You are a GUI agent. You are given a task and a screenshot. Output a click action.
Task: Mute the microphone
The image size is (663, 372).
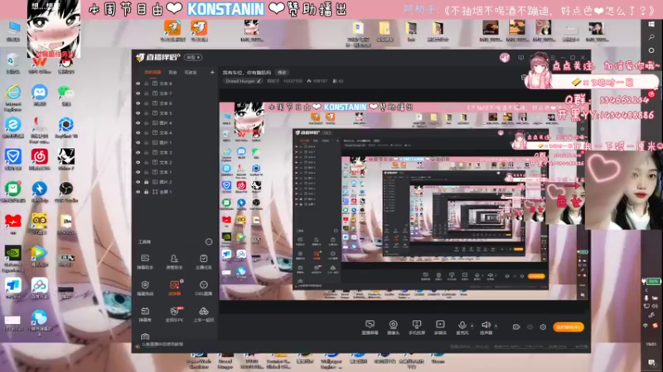(462, 327)
